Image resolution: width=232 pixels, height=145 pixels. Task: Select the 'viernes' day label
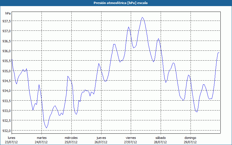[130, 137]
